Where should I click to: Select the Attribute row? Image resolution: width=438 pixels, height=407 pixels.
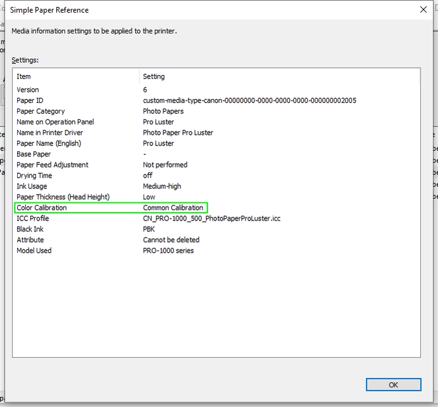(x=216, y=240)
